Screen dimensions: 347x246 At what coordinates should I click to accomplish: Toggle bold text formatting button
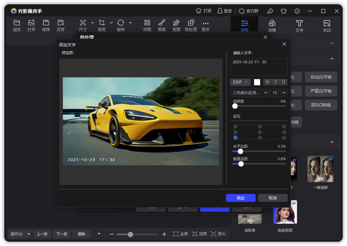267,82
